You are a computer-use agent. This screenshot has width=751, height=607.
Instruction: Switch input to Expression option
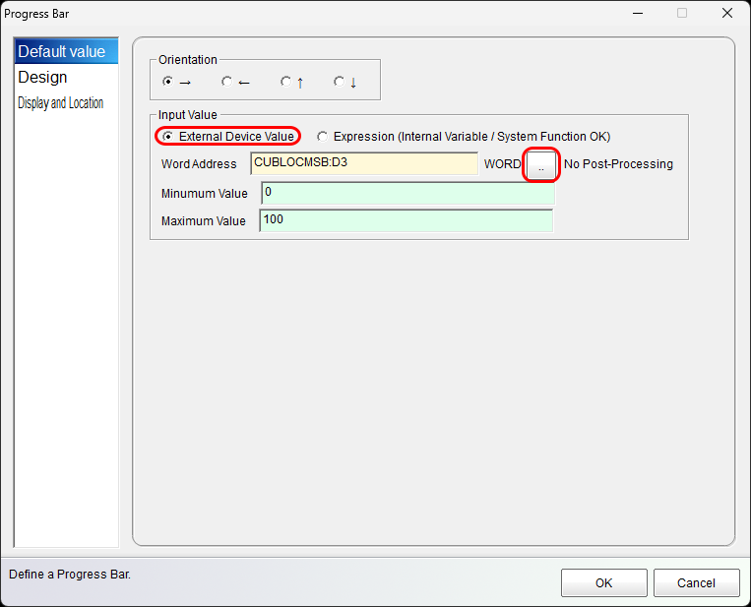click(323, 137)
